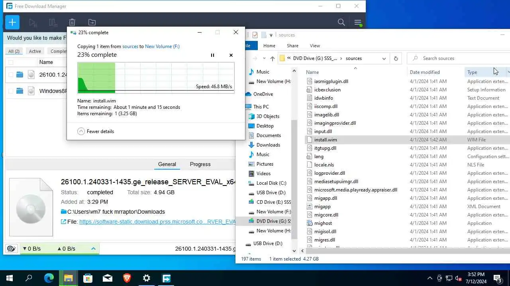Click the copy progress speed graph
This screenshot has height=286, width=510.
(x=156, y=78)
